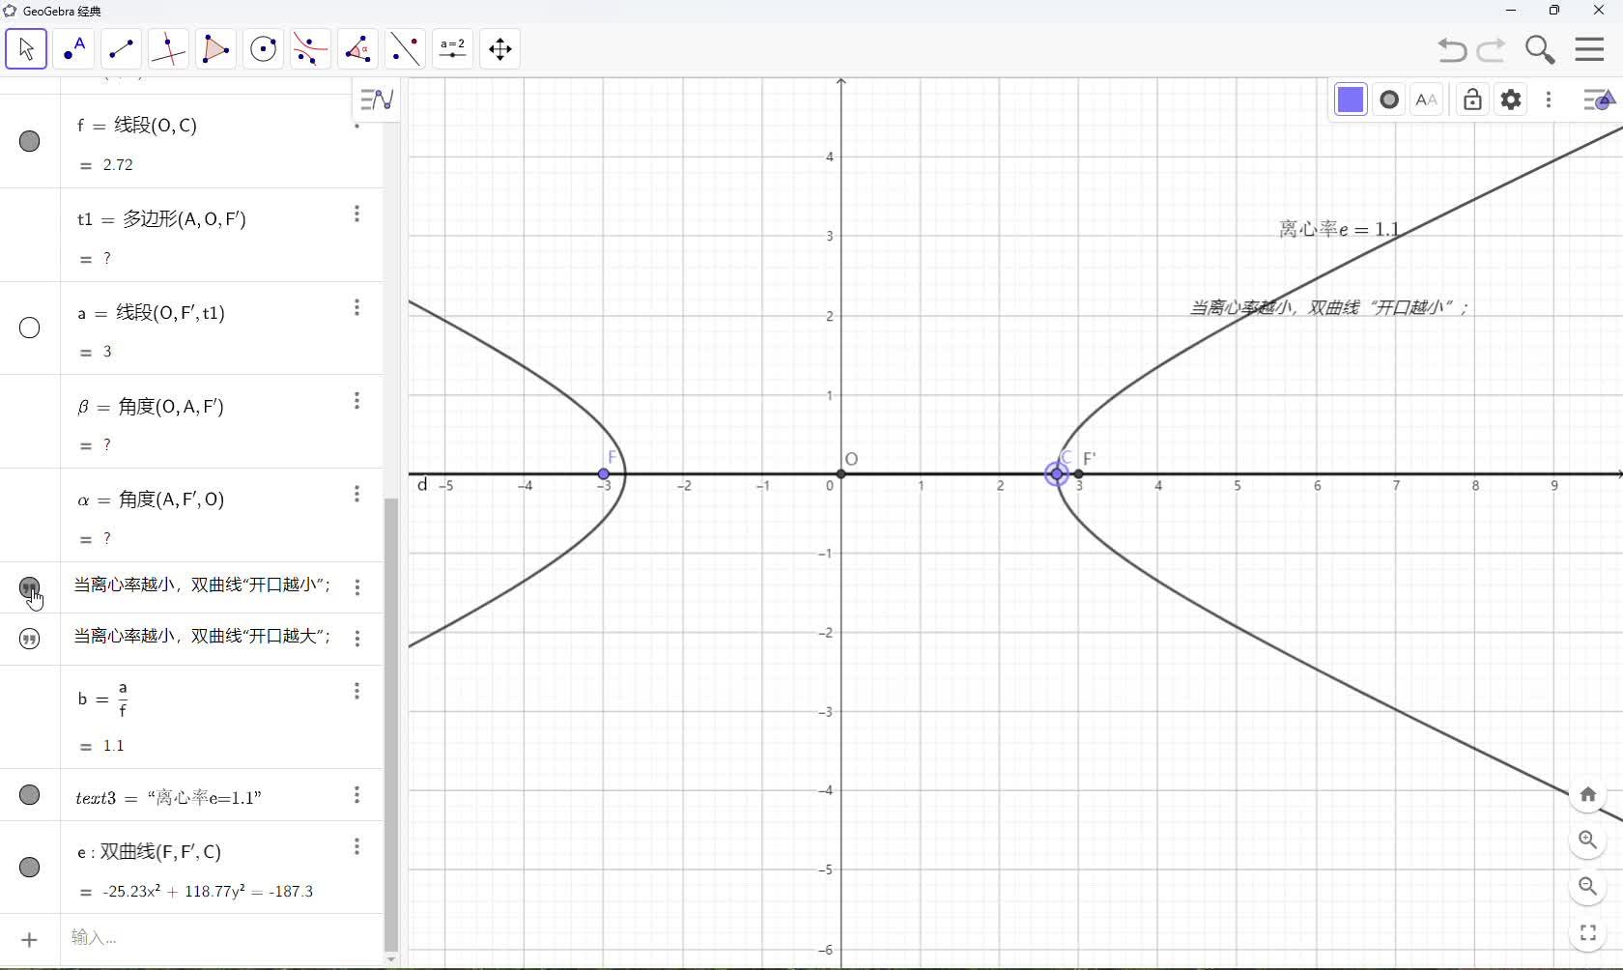Open point style options in style bar
This screenshot has height=970, width=1623.
point(1389,100)
